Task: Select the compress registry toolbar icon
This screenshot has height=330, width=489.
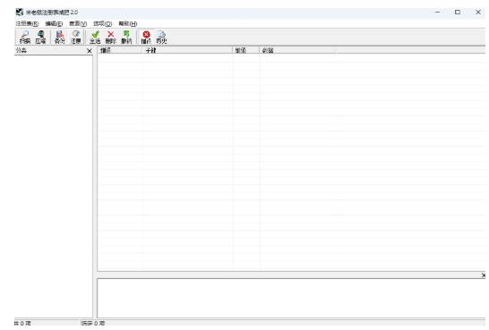Action: click(x=40, y=37)
